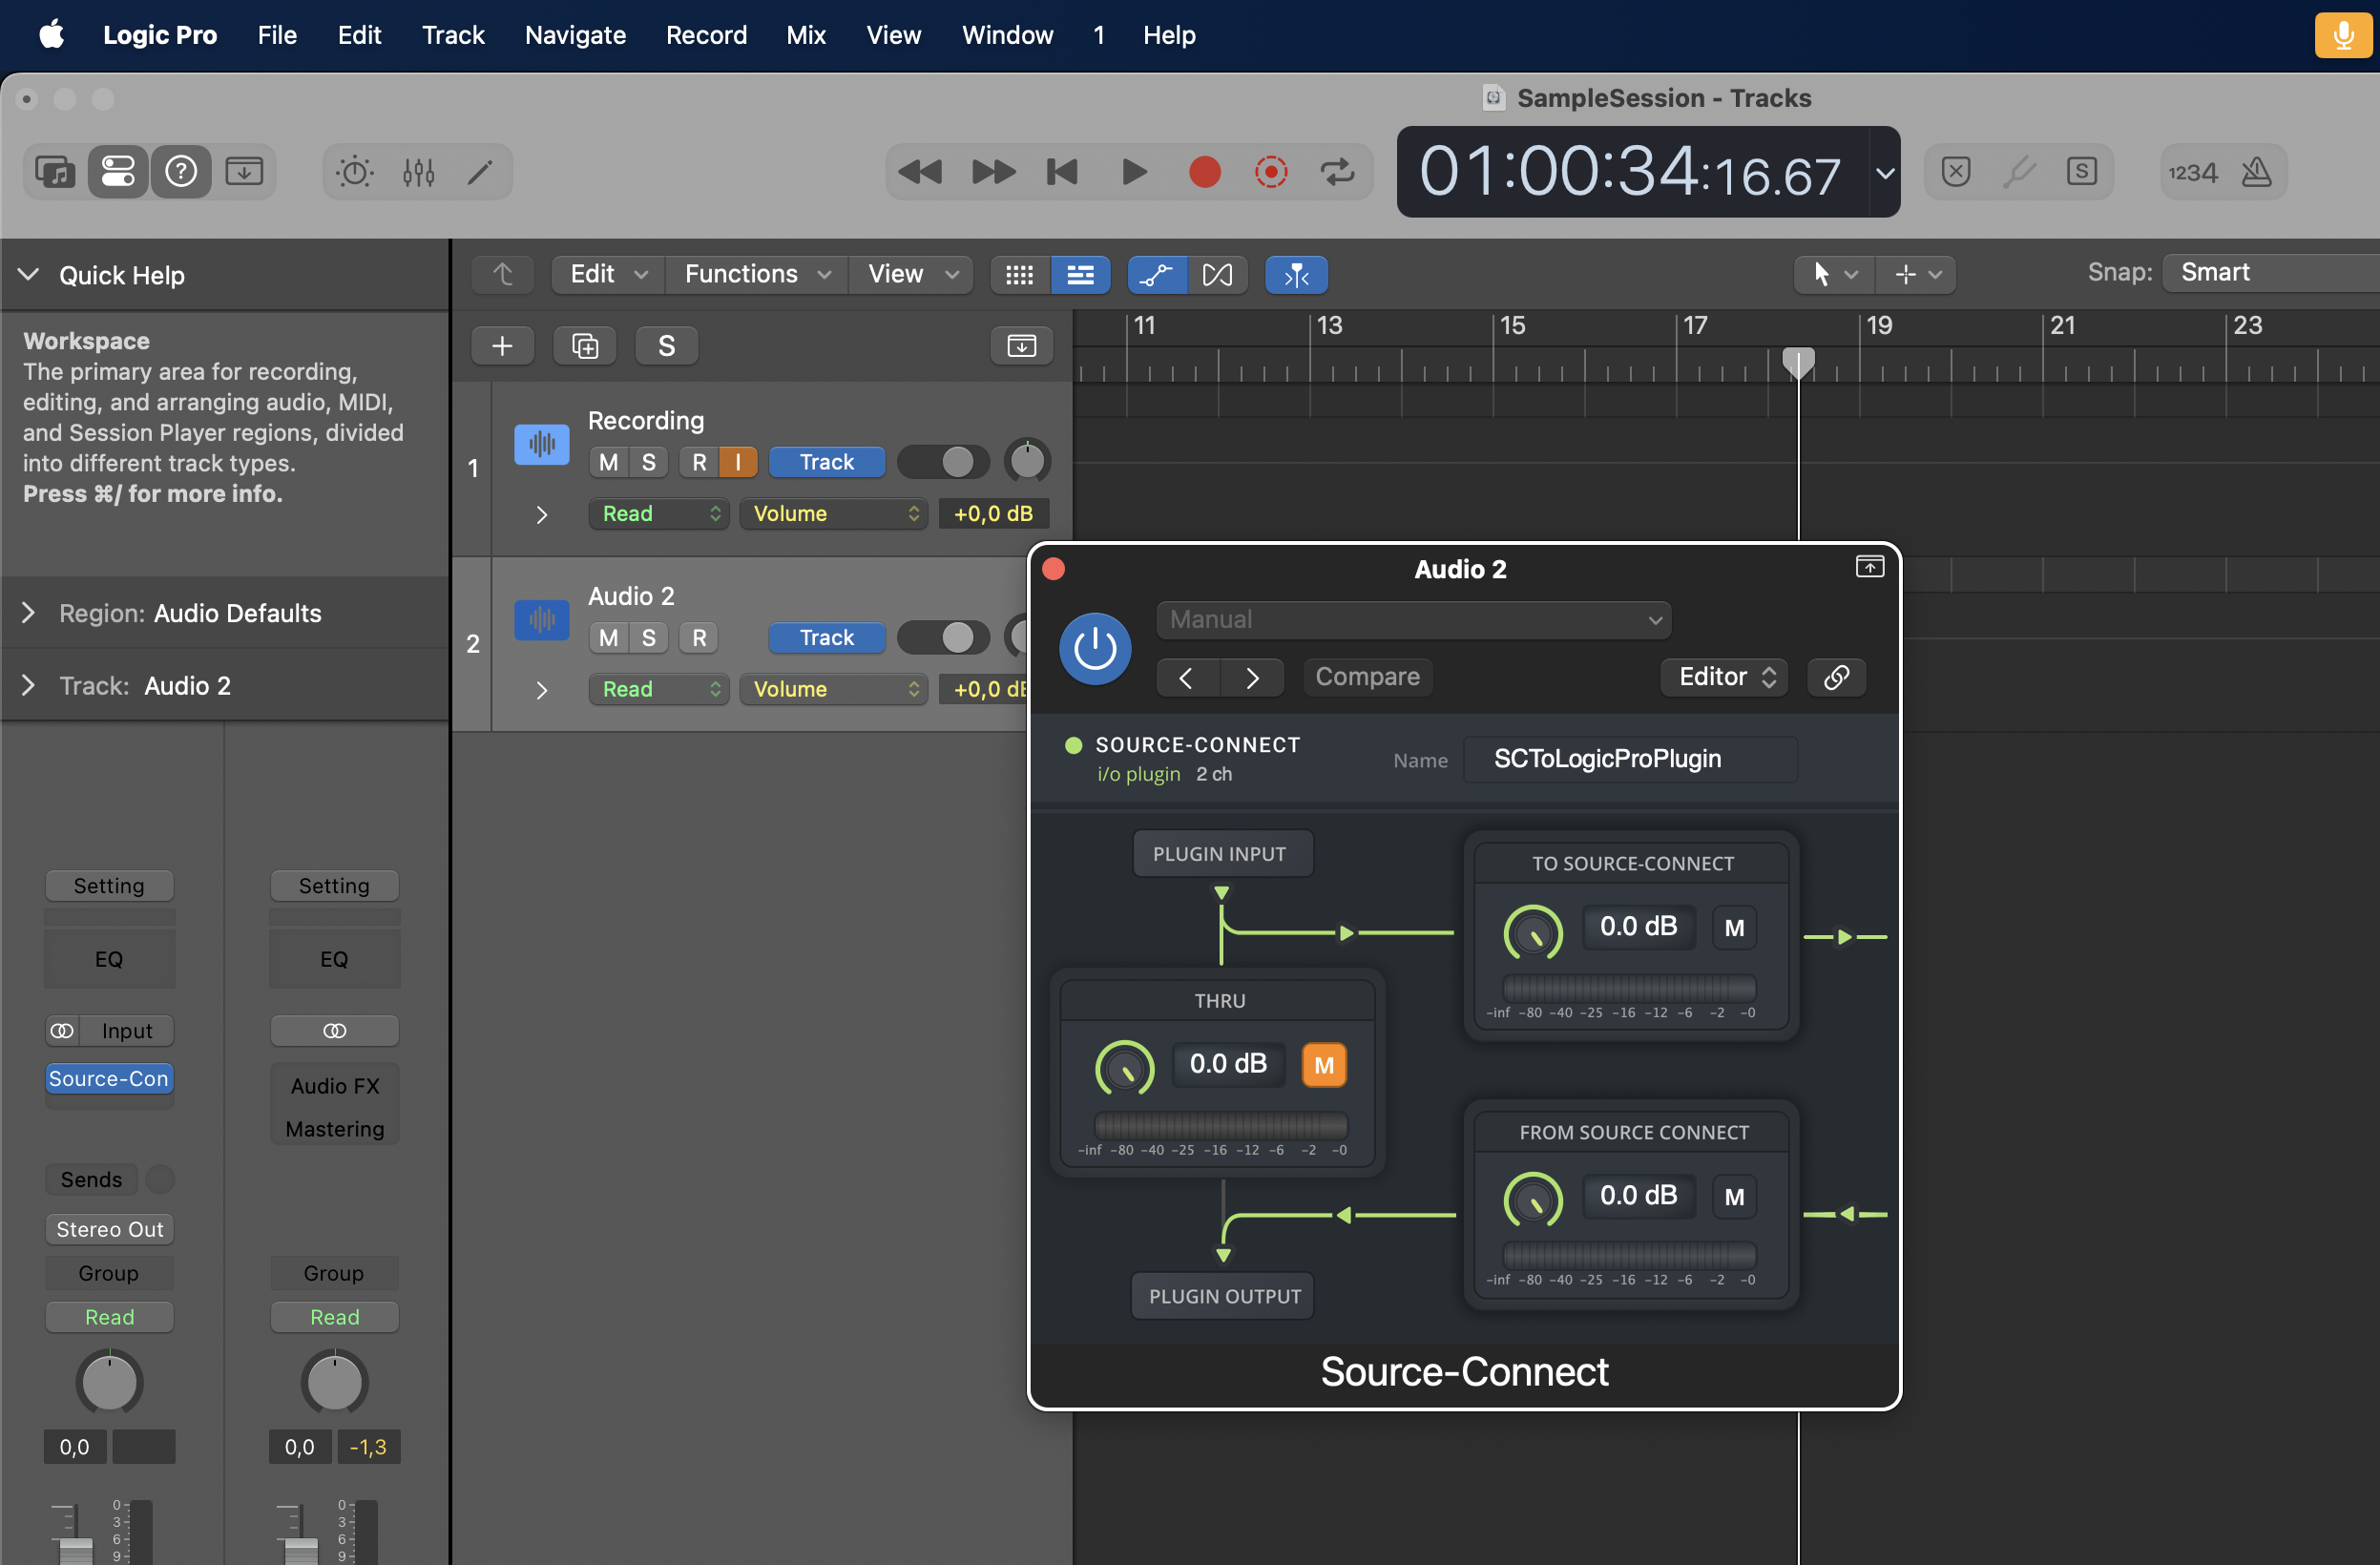The height and width of the screenshot is (1565, 2380).
Task: Click the Go to Beginning button
Action: coord(1062,172)
